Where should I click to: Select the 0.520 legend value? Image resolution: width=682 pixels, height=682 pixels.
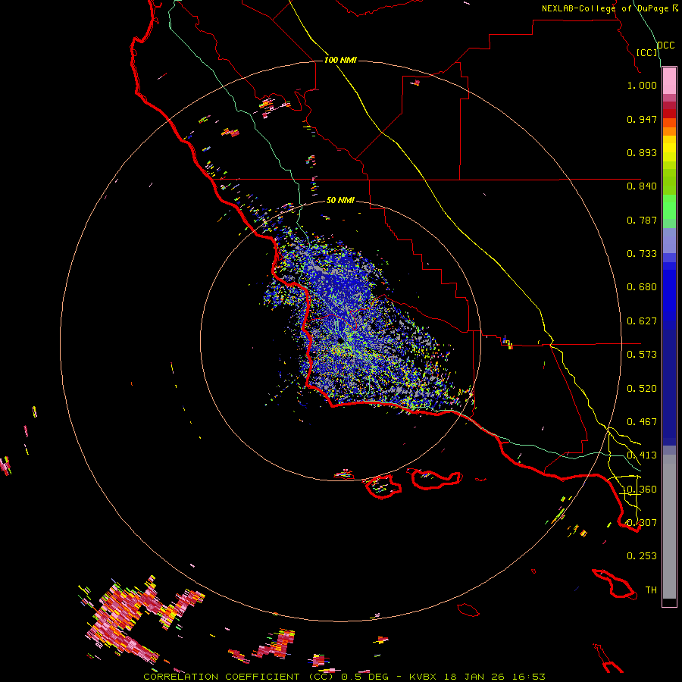coord(642,389)
